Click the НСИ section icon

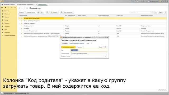click(x=3, y=29)
